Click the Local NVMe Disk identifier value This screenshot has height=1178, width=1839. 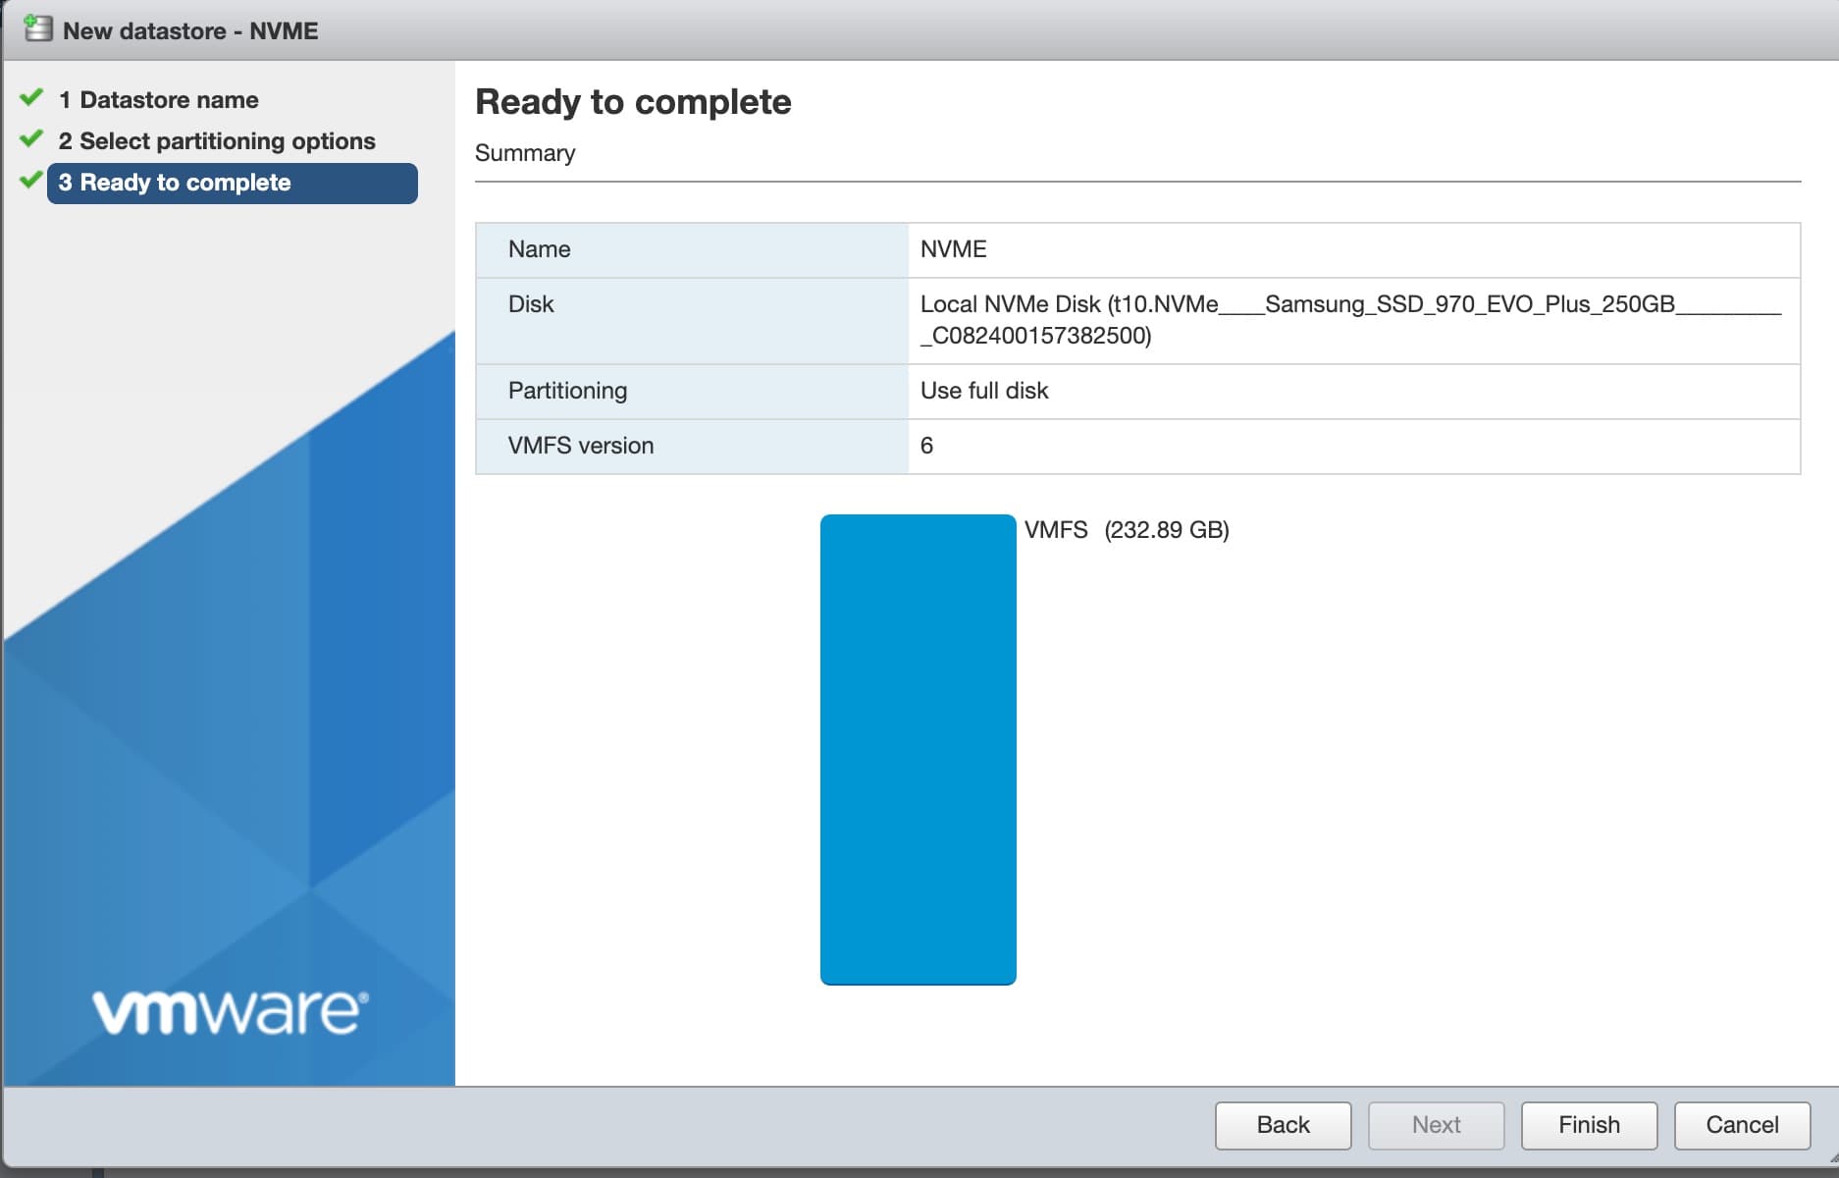[x=1350, y=320]
